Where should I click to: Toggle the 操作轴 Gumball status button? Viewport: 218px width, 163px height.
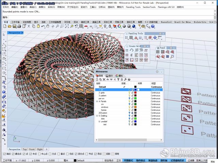(x=163, y=160)
